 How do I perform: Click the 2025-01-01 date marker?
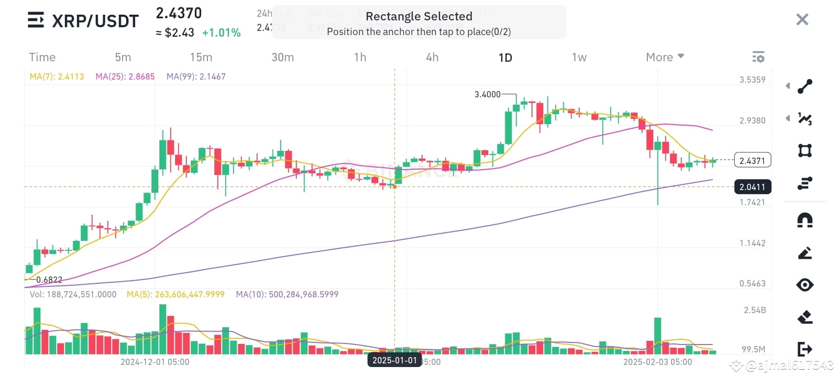(x=394, y=361)
